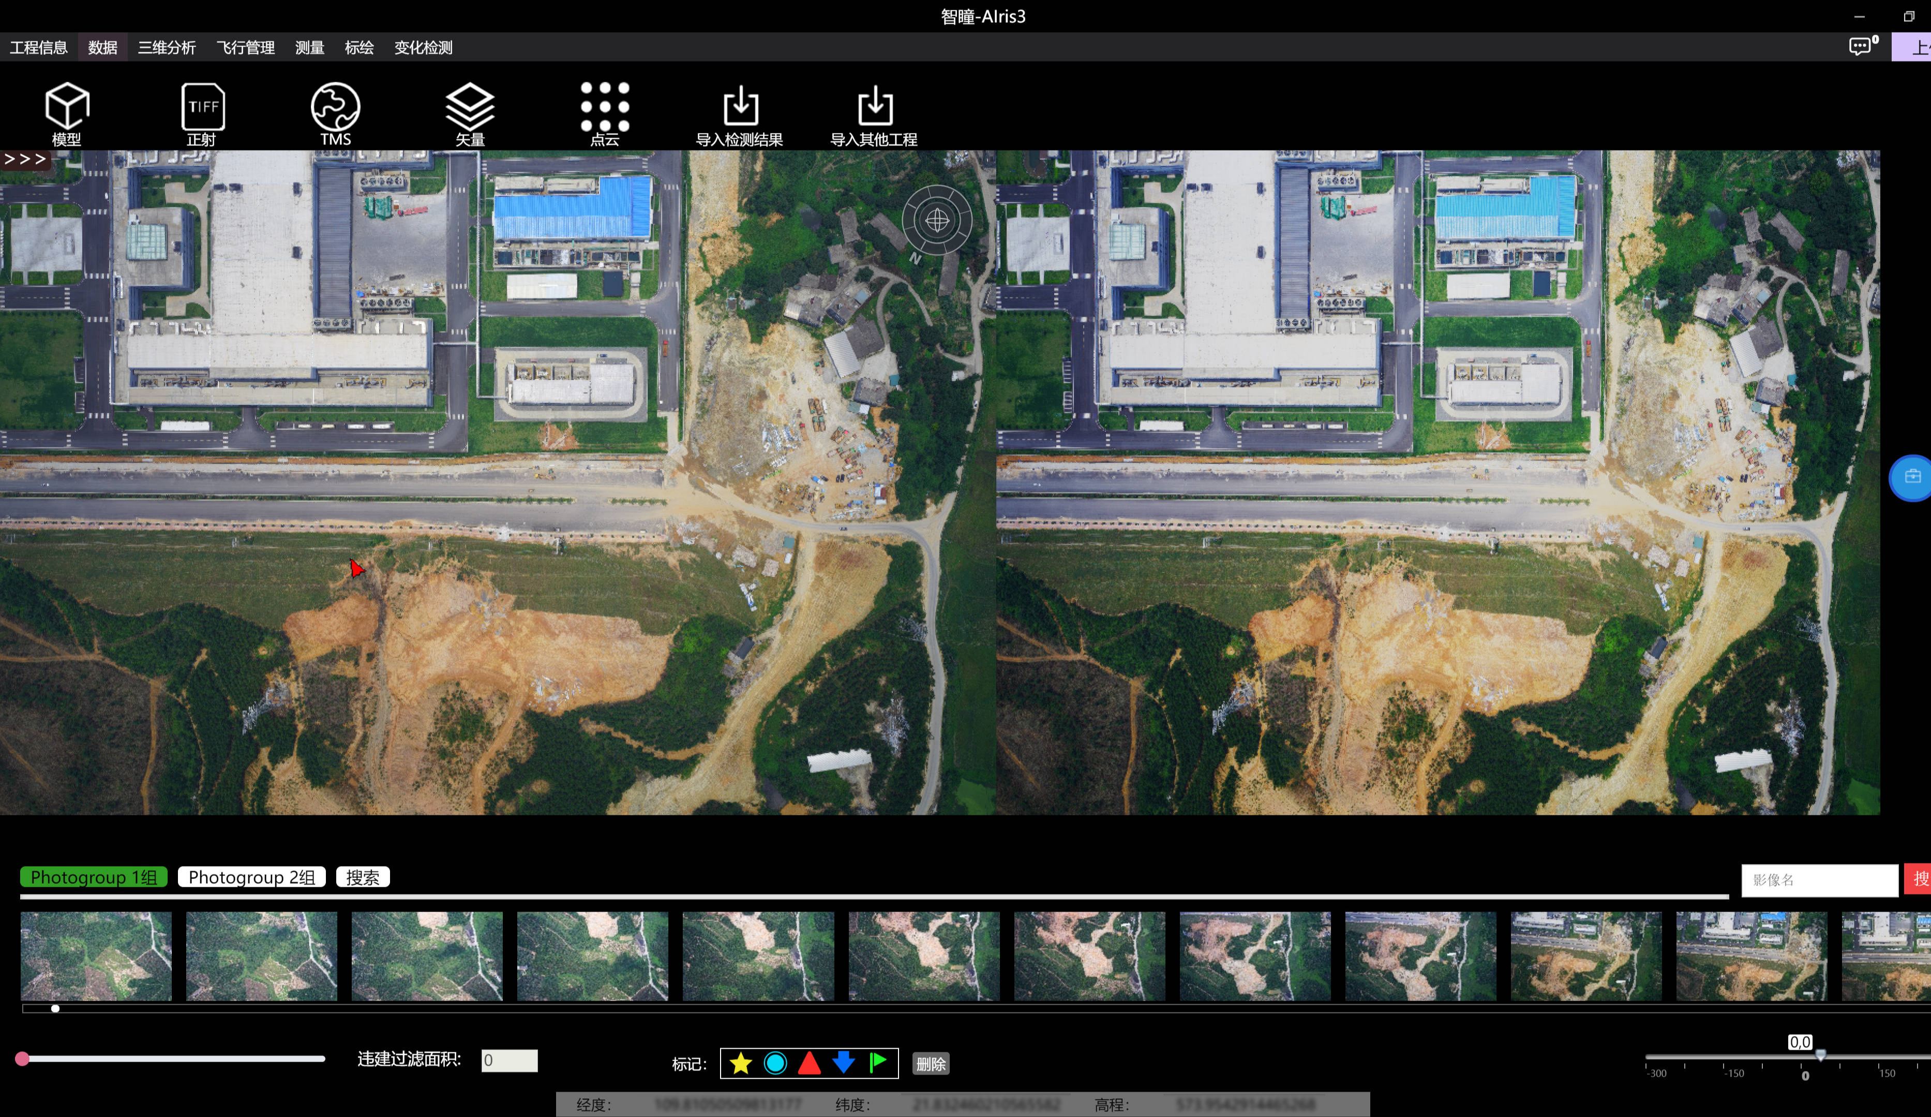Image resolution: width=1931 pixels, height=1117 pixels.
Task: Select the red triangle marker
Action: click(x=809, y=1063)
